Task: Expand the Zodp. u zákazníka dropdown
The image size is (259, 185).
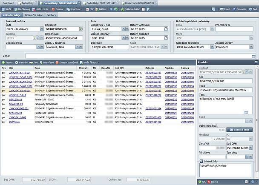Action: tap(81, 47)
